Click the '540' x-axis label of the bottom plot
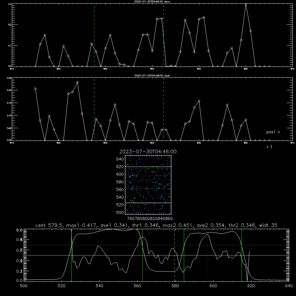The image size is (296, 296). (99, 286)
